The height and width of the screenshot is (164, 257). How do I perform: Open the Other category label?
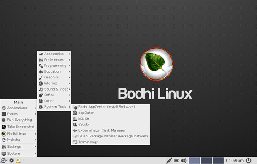(49, 101)
